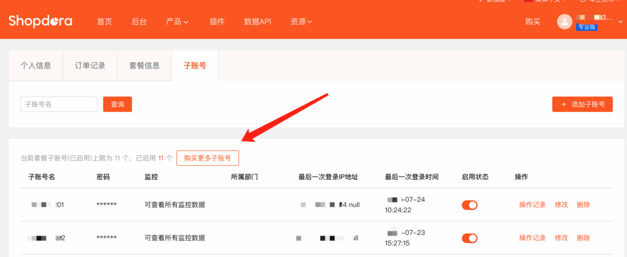Click the 最后一次登录IP地址 column header

tap(328, 177)
